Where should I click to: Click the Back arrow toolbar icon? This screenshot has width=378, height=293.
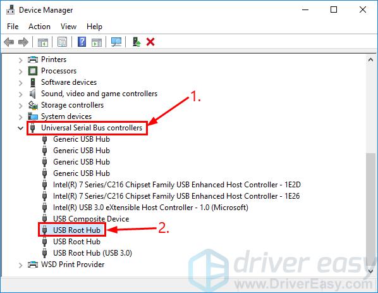tap(9, 42)
